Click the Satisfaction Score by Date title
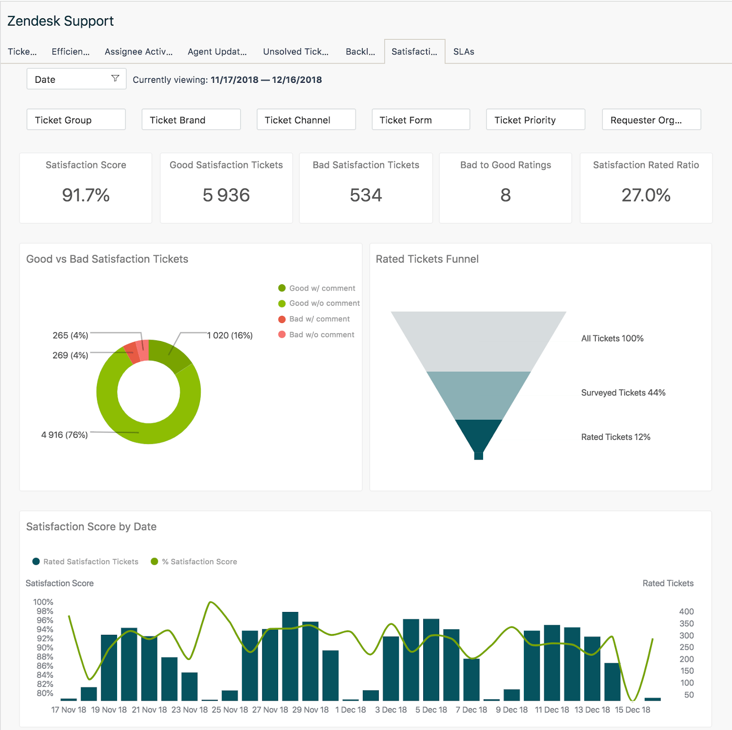The height and width of the screenshot is (730, 732). point(91,527)
